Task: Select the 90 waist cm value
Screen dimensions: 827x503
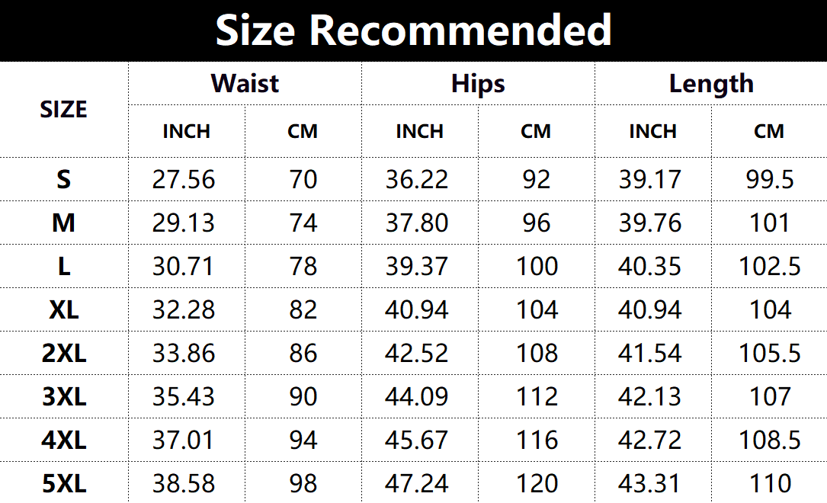Action: coord(303,396)
